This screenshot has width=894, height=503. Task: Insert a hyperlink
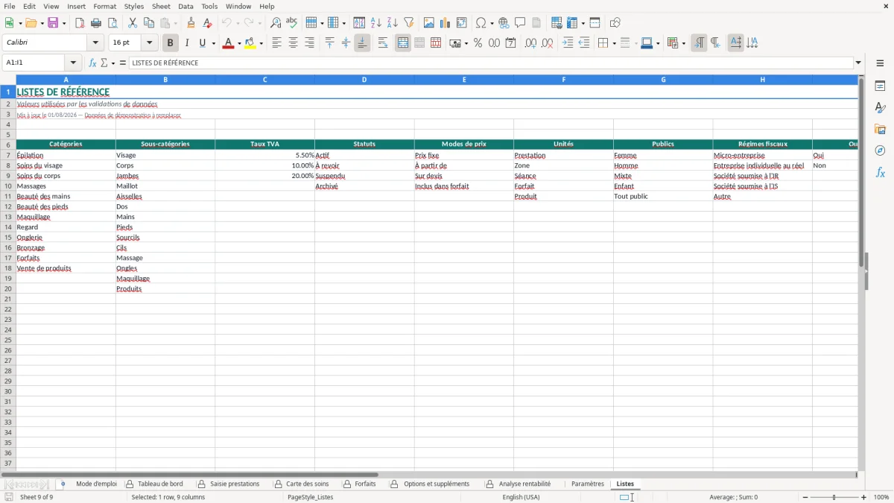pyautogui.click(x=504, y=23)
